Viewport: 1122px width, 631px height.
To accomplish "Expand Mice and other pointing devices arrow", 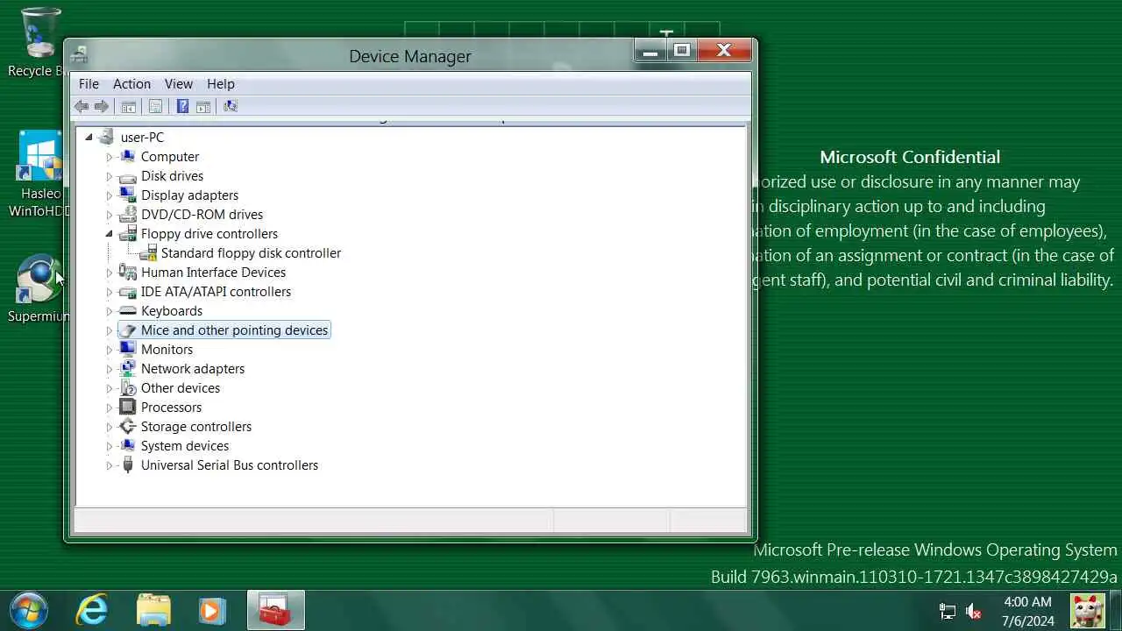I will (x=110, y=330).
